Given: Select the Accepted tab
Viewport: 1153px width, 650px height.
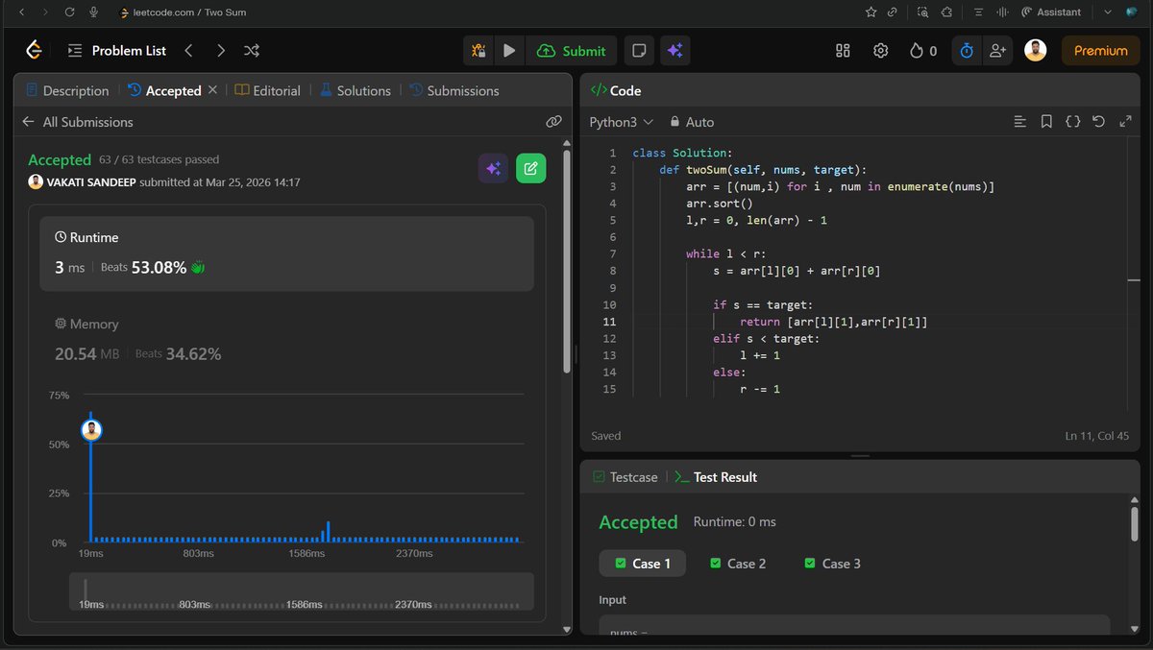Looking at the screenshot, I should click(x=164, y=90).
